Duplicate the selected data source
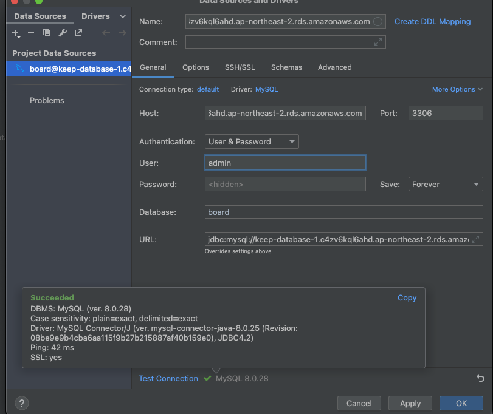The height and width of the screenshot is (414, 493). 47,33
